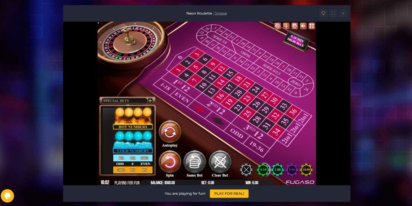Spin the roulette wheel

pyautogui.click(x=170, y=162)
